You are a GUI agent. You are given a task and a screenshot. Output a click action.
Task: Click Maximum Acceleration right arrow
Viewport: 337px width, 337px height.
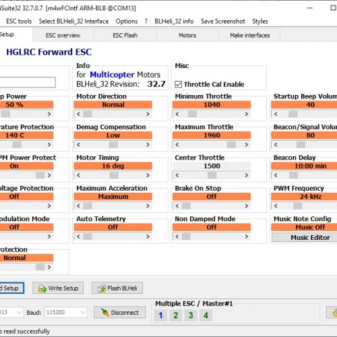[148, 206]
